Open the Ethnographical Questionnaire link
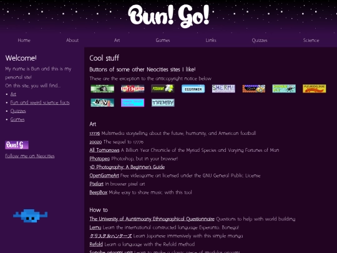337x253 pixels. pyautogui.click(x=152, y=219)
